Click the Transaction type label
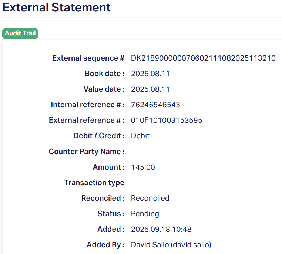This screenshot has height=254, width=282. [94, 183]
